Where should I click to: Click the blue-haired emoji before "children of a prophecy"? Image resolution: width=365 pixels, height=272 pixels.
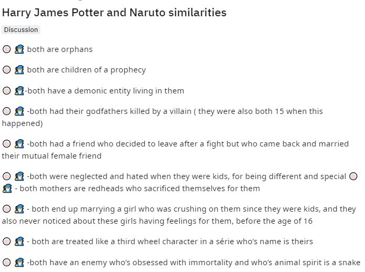coord(19,70)
